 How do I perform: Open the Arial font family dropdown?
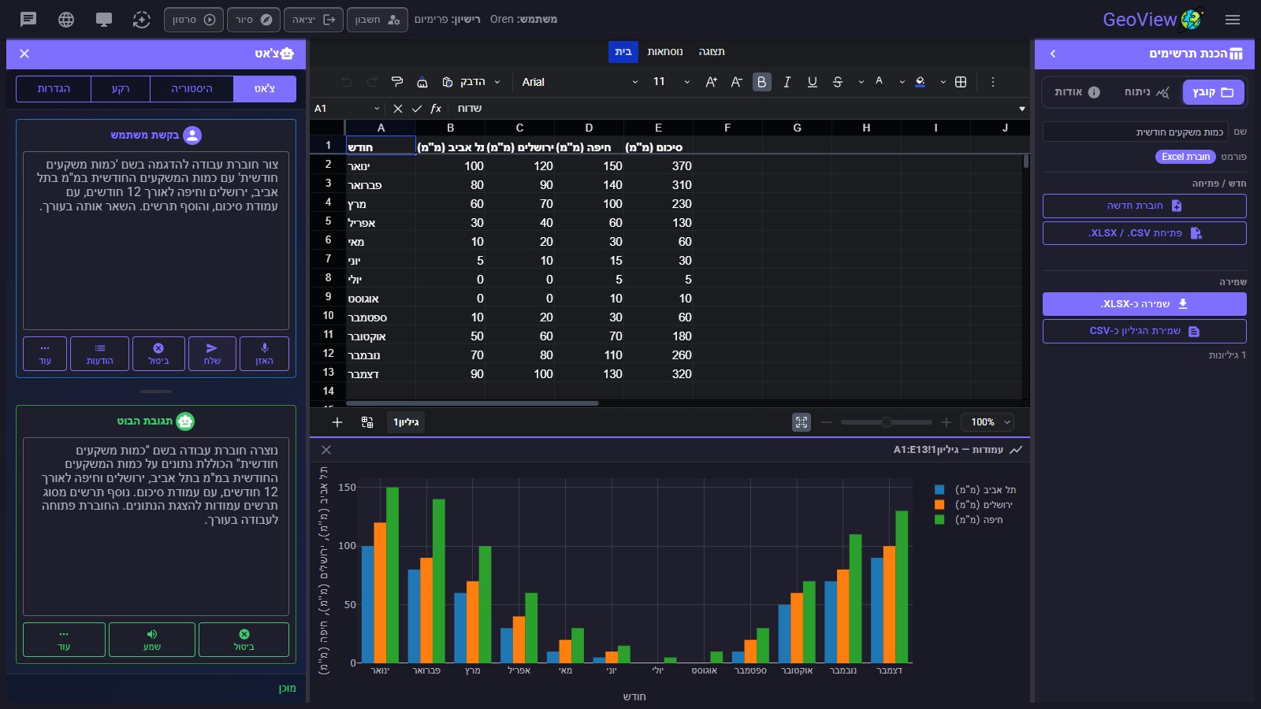[579, 82]
